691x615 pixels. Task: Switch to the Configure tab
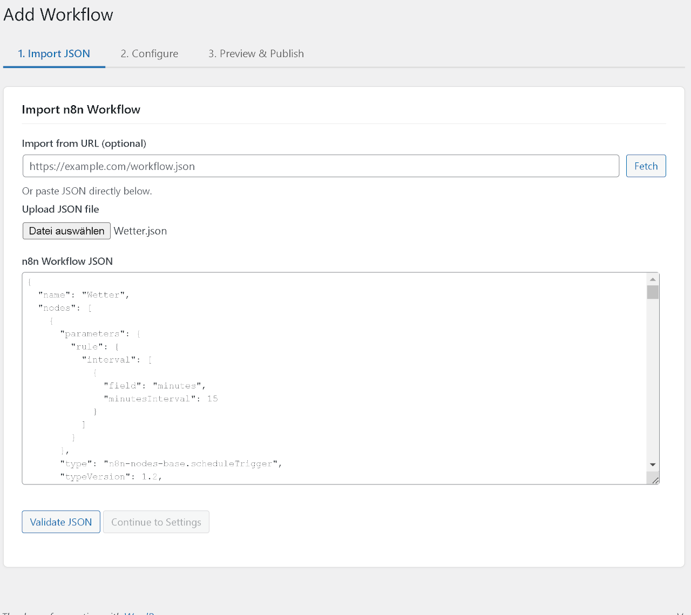(x=150, y=53)
